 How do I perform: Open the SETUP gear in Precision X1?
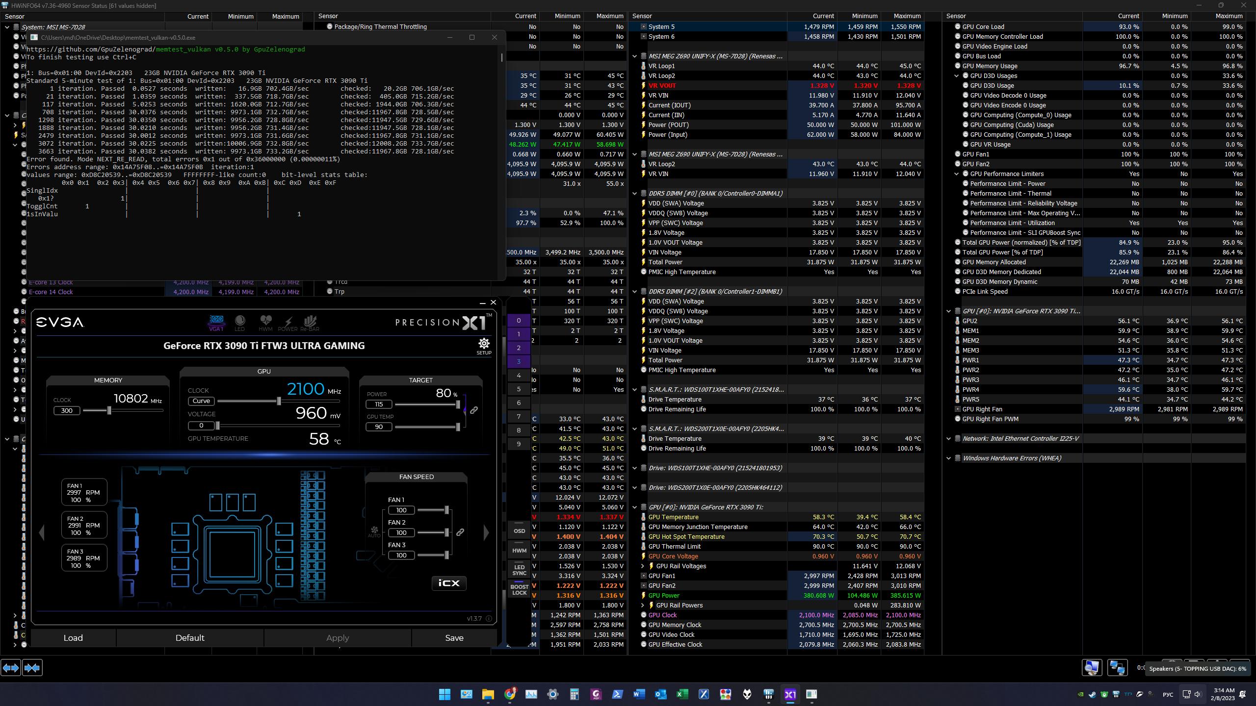[484, 346]
